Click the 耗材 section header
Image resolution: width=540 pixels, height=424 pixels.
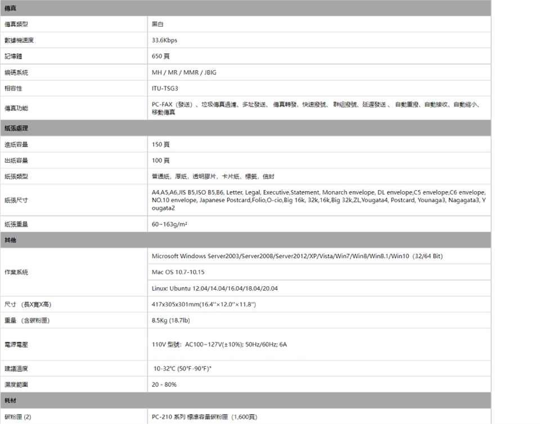11,400
